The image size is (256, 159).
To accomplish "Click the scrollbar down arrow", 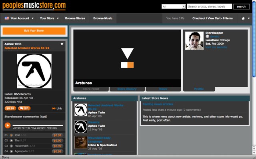I will click(254, 153).
